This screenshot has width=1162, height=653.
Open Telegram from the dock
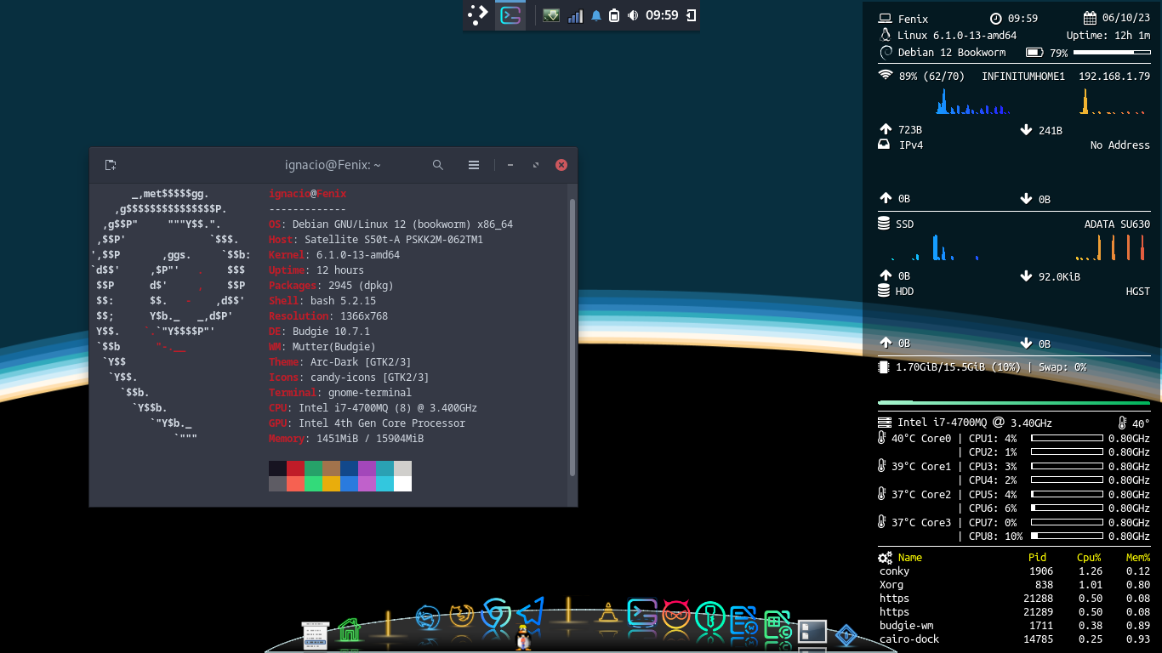point(530,612)
